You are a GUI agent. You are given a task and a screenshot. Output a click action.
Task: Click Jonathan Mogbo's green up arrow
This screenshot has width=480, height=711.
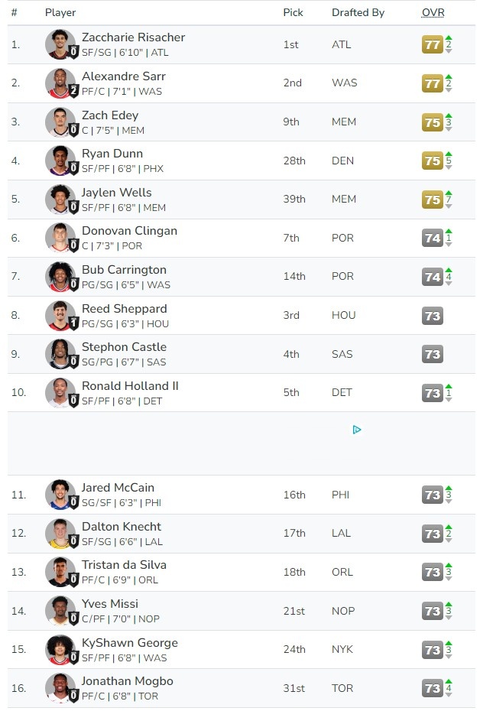tap(449, 681)
